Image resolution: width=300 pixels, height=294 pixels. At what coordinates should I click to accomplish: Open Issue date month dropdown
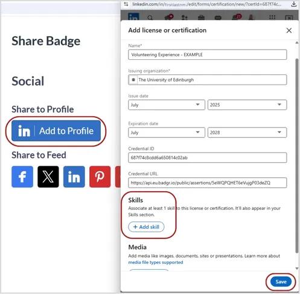point(167,105)
